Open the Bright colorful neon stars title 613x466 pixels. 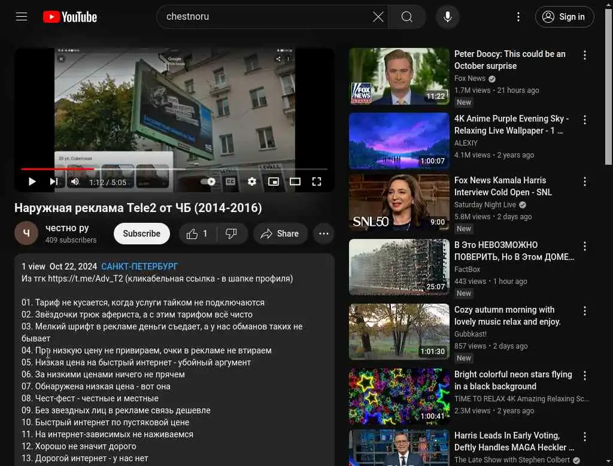[x=513, y=380]
